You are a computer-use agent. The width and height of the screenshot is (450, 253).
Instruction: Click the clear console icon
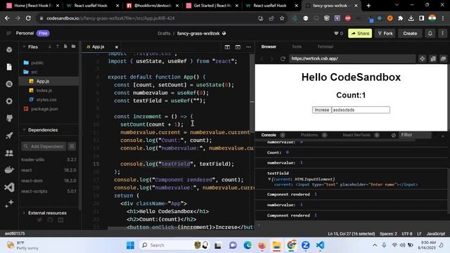tap(394, 135)
